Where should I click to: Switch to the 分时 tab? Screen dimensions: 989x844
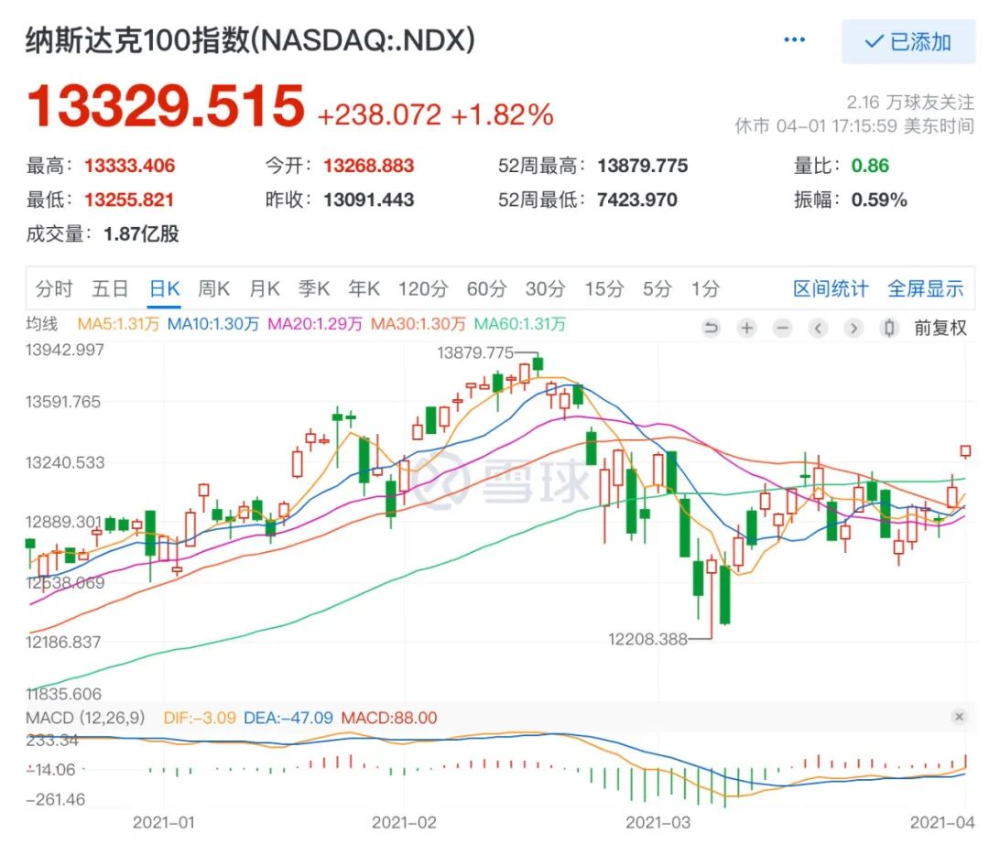[54, 288]
